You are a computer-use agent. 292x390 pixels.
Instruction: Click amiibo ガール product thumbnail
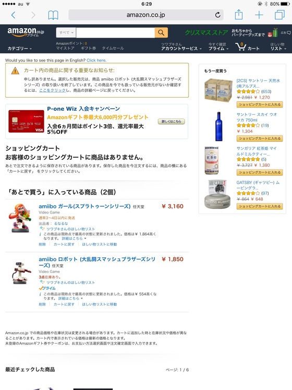click(21, 218)
